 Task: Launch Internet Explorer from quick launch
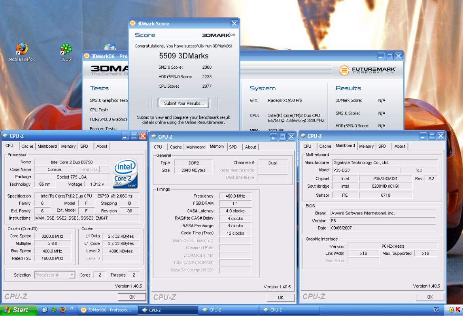[x=45, y=310]
